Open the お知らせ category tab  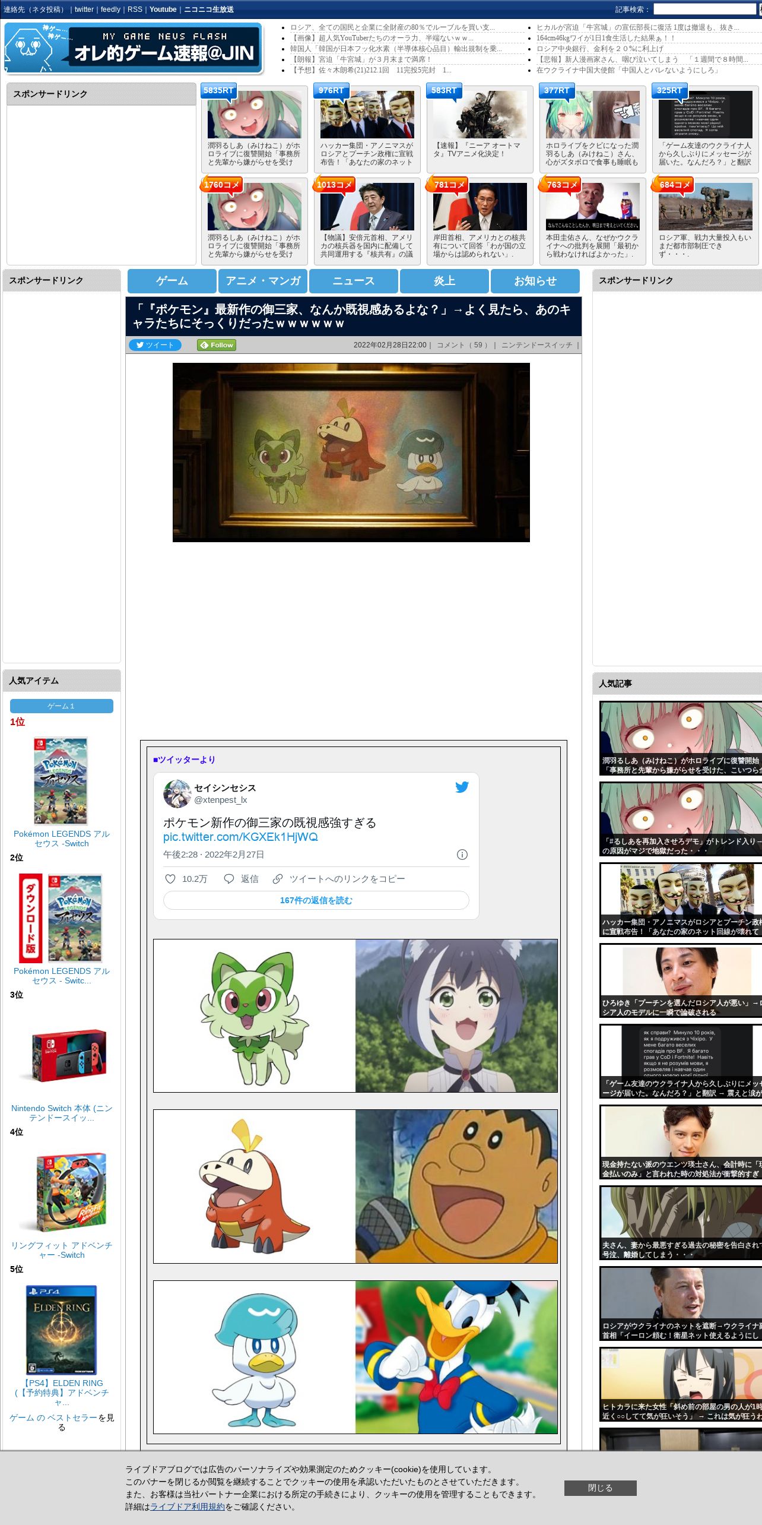(535, 281)
